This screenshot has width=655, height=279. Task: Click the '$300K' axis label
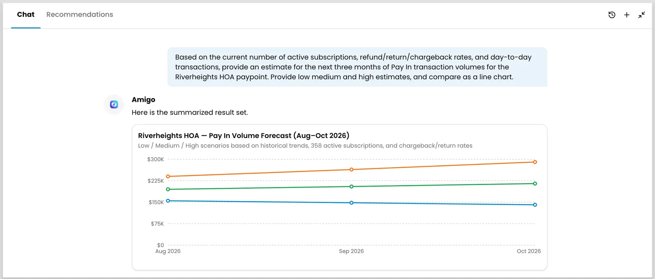coord(156,159)
